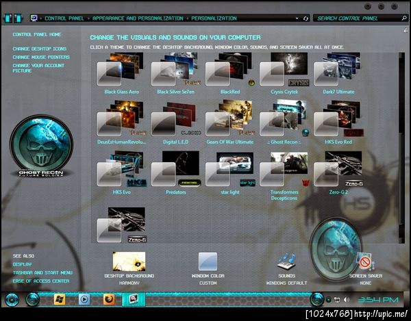This screenshot has width=411, height=321.
Task: Click the Control Panel address bar icon
Action: 34,18
